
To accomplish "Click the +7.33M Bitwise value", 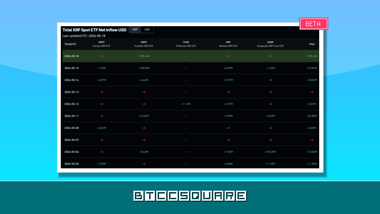I will [228, 152].
